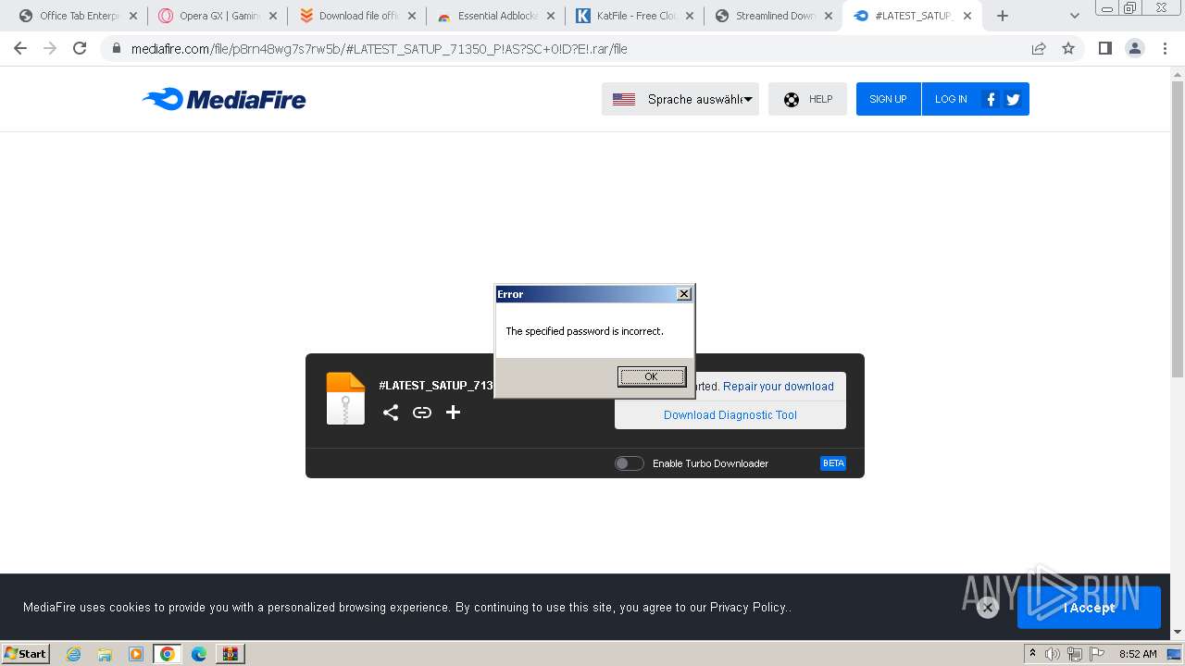Viewport: 1185px width, 666px height.
Task: Accept cookies with I Accept
Action: (x=1089, y=608)
